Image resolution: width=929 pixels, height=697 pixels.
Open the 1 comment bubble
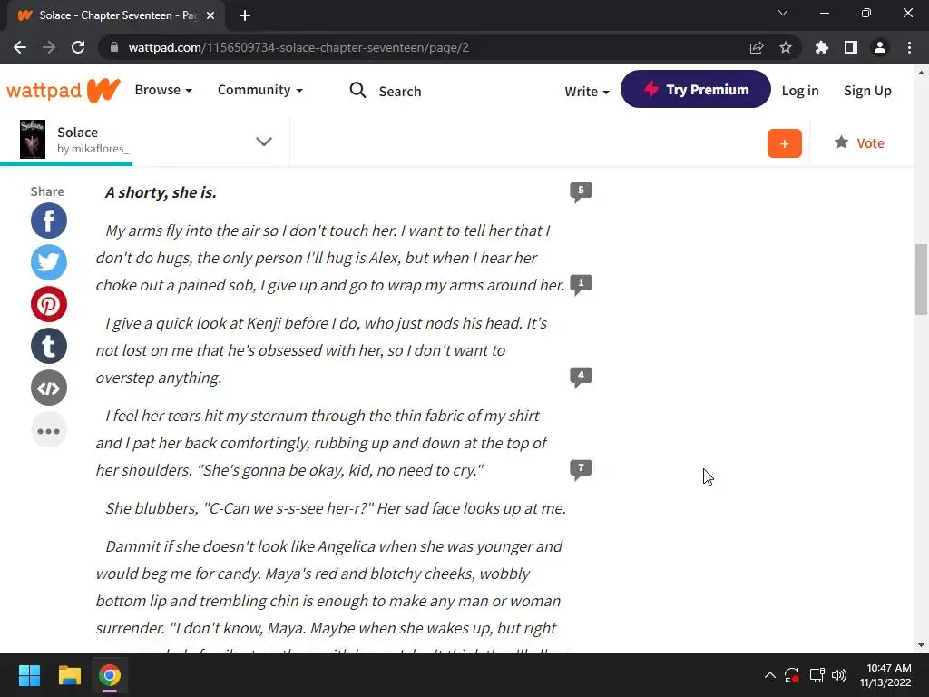pyautogui.click(x=581, y=284)
